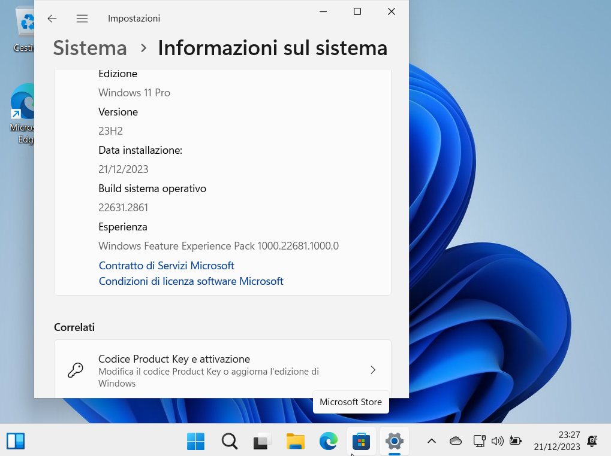Open Condizioni di licenza software Microsoft link

[191, 281]
